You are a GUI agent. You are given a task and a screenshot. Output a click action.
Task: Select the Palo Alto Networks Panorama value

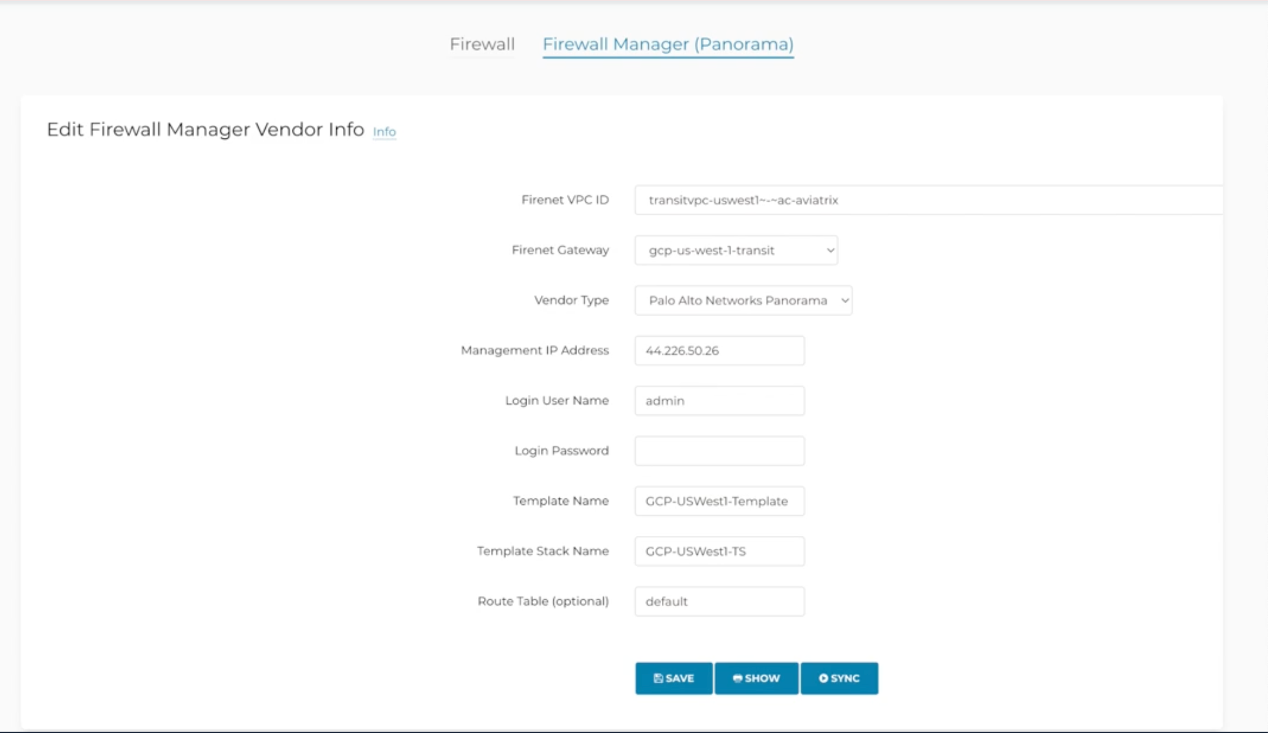coord(736,300)
